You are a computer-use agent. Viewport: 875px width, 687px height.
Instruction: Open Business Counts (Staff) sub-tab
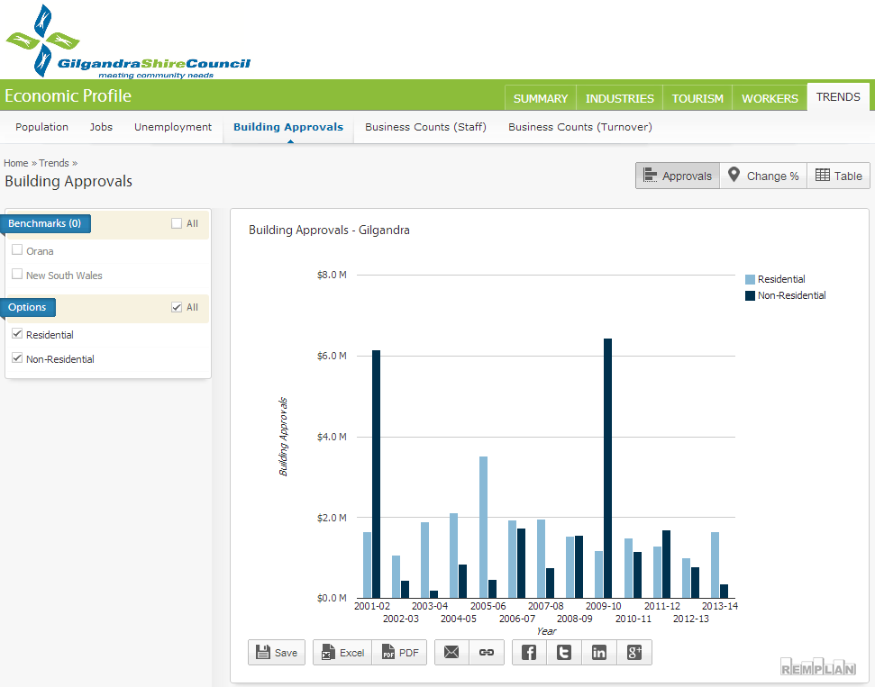(425, 127)
